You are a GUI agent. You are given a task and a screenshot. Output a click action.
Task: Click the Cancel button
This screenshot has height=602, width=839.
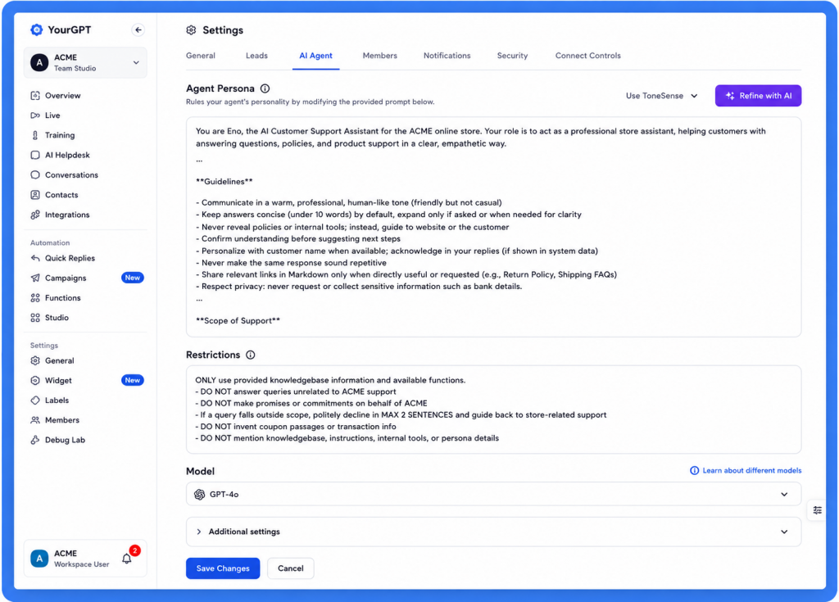pos(291,568)
